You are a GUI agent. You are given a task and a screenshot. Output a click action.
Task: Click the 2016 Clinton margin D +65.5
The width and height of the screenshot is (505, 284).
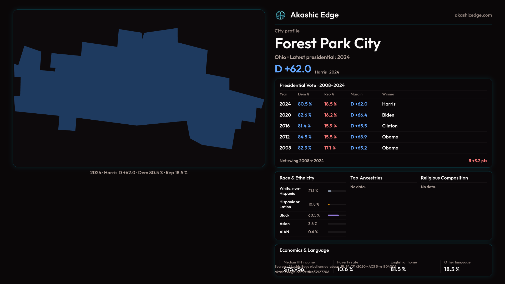[358, 126]
